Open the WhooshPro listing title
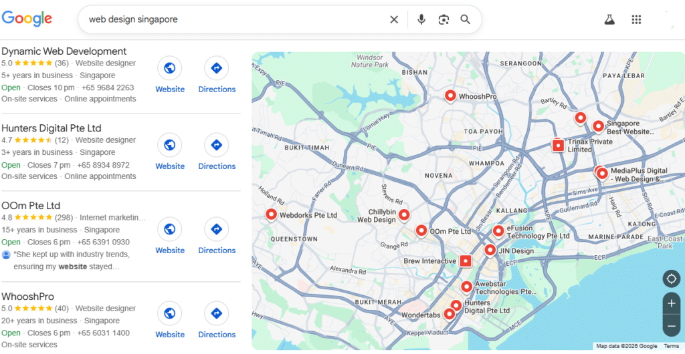The image size is (685, 354). pos(28,297)
